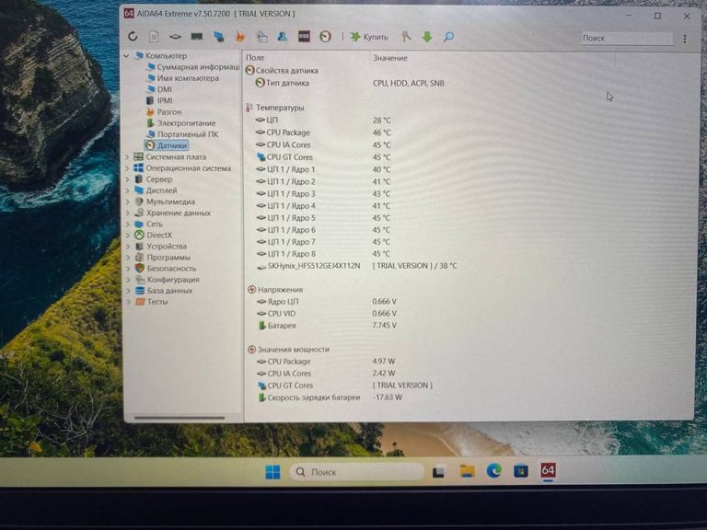
Task: Expand the Дисплей tree node
Action: (x=128, y=190)
